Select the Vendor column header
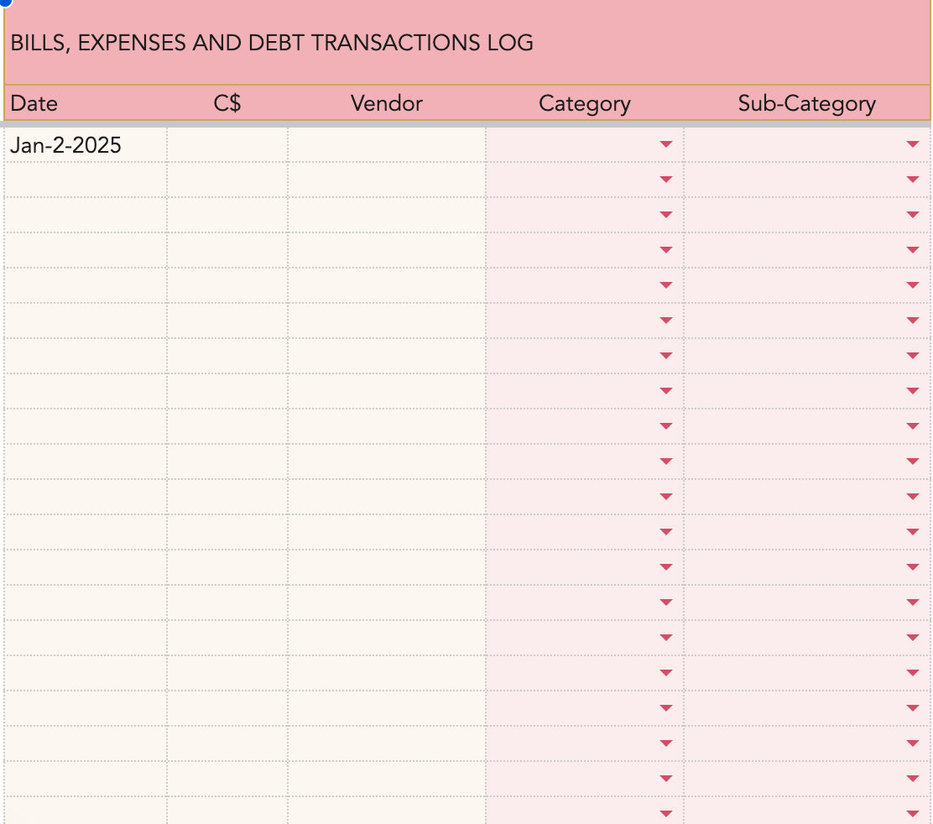The width and height of the screenshot is (933, 824). (386, 103)
